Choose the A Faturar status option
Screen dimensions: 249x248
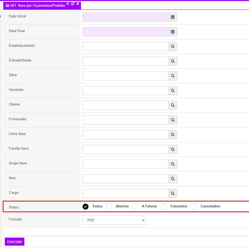coord(135,206)
